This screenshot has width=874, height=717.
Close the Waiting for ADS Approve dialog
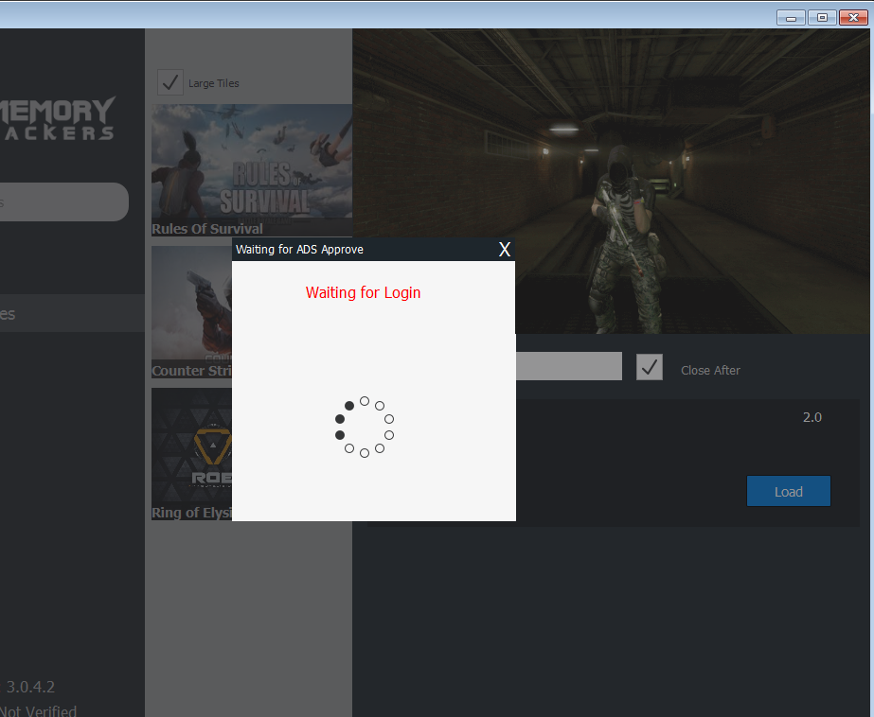pyautogui.click(x=504, y=250)
